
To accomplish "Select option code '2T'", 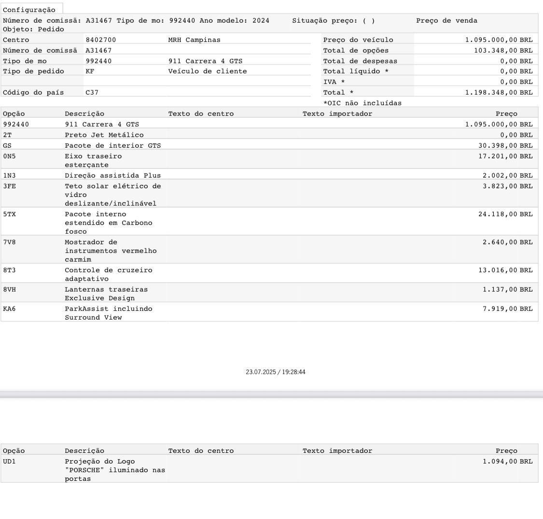I will (7, 135).
